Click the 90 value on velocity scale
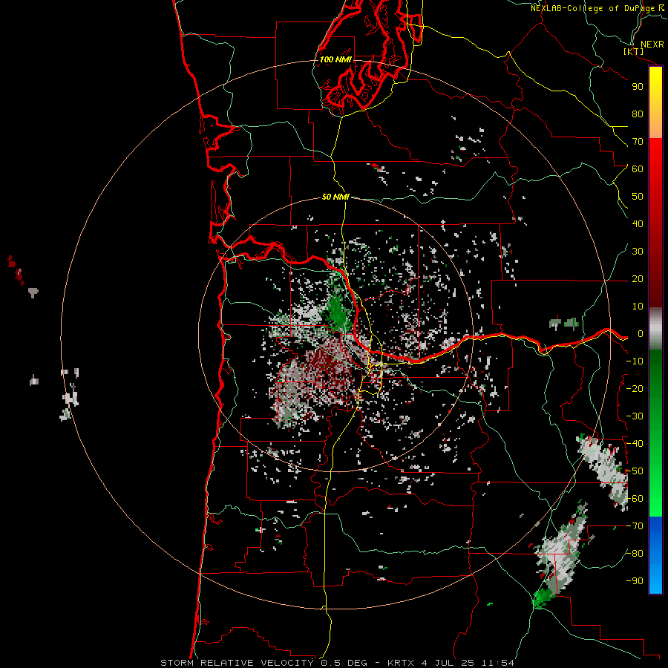This screenshot has width=668, height=668. tap(638, 87)
